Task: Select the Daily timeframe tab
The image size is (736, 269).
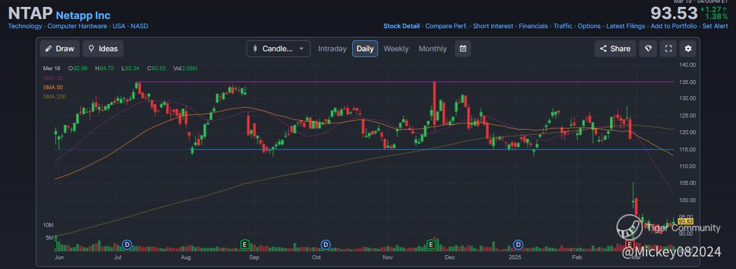Action: (365, 48)
